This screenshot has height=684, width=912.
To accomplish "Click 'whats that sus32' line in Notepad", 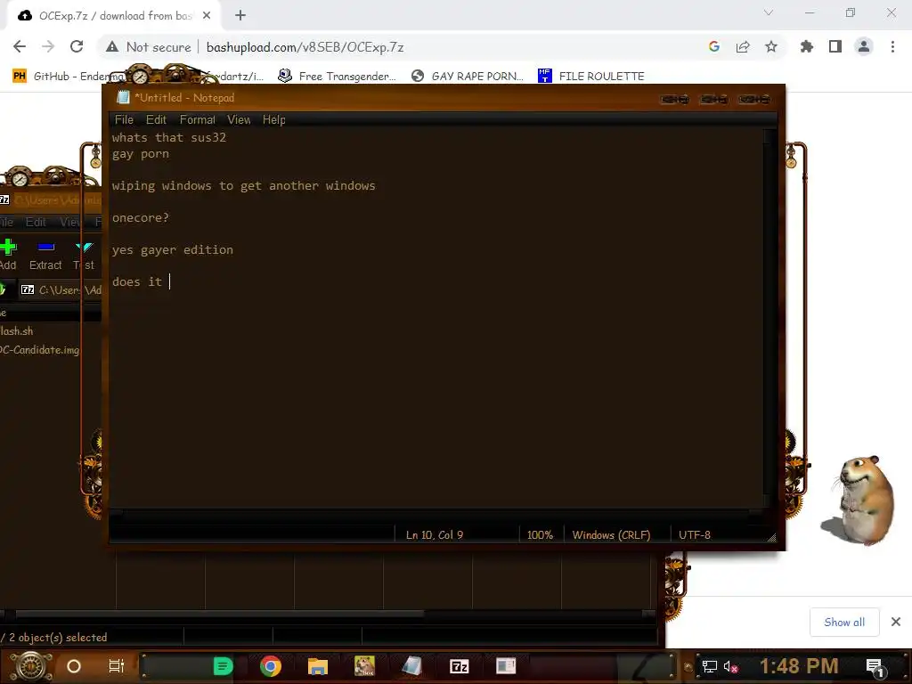I will [x=168, y=137].
